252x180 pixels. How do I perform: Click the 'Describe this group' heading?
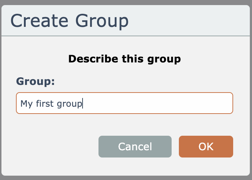124,59
